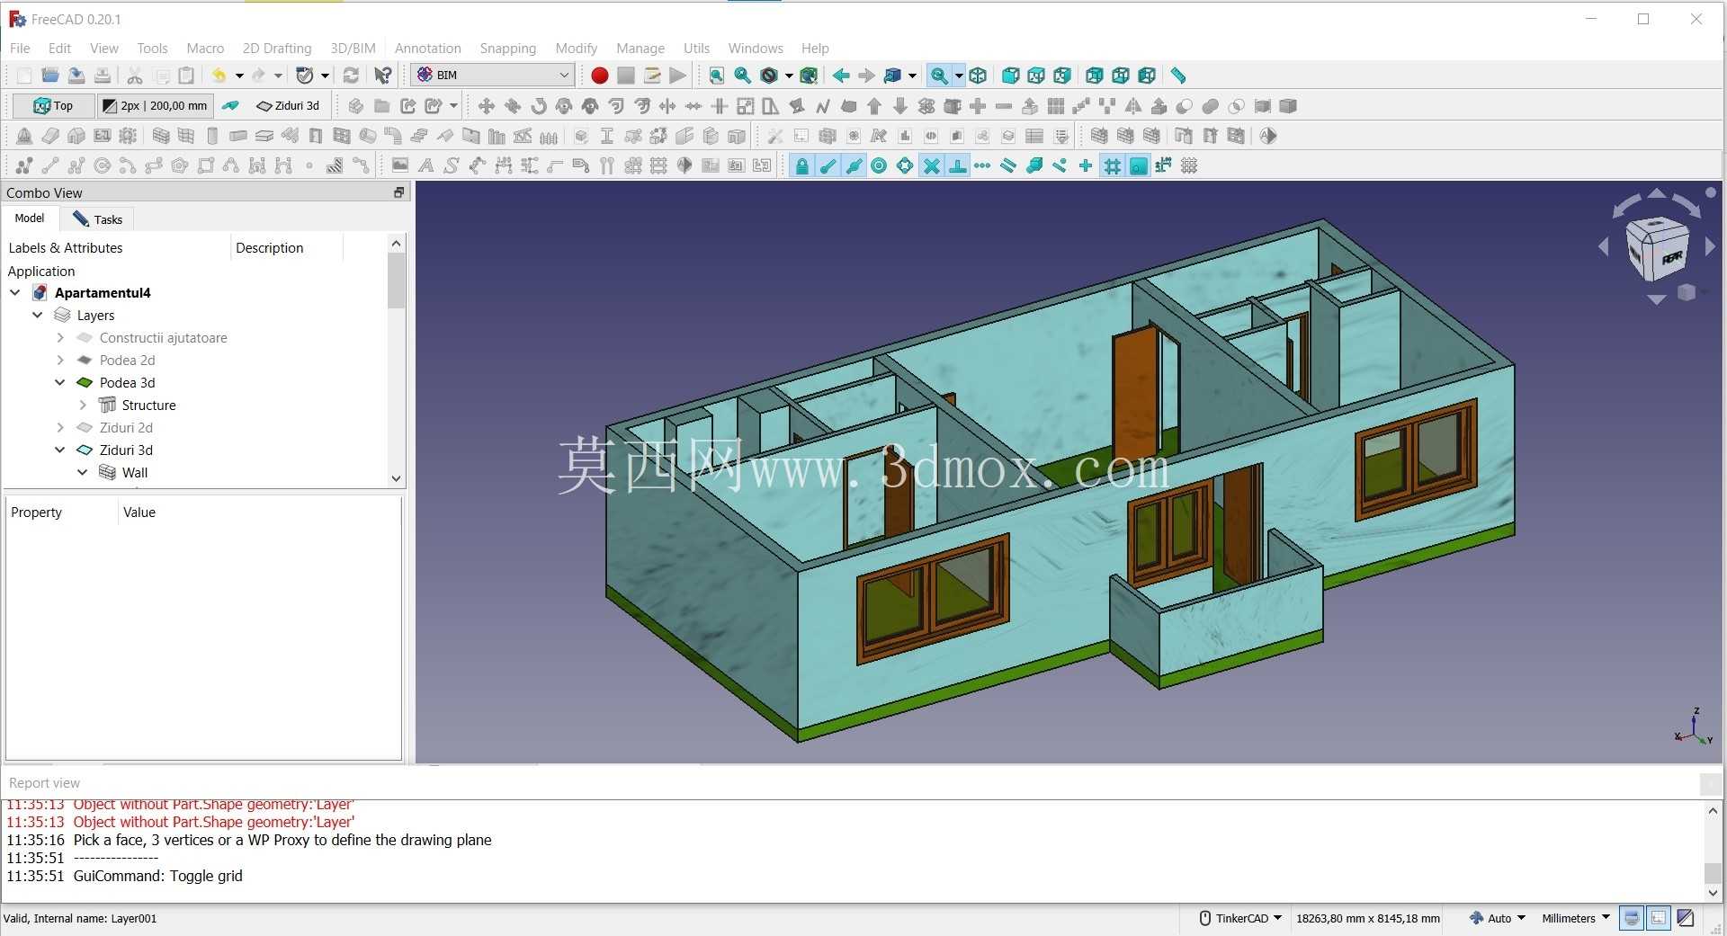This screenshot has width=1727, height=936.
Task: Set isometric view with wireframe cube icon
Action: [978, 76]
